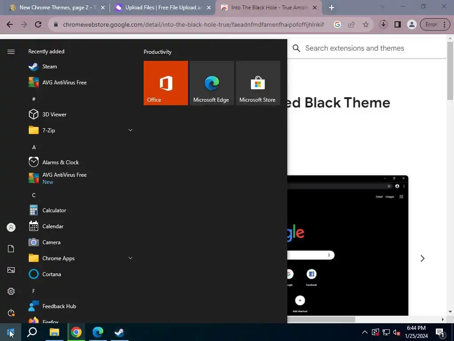
Task: Open the muted volume tray icon
Action: point(396,332)
